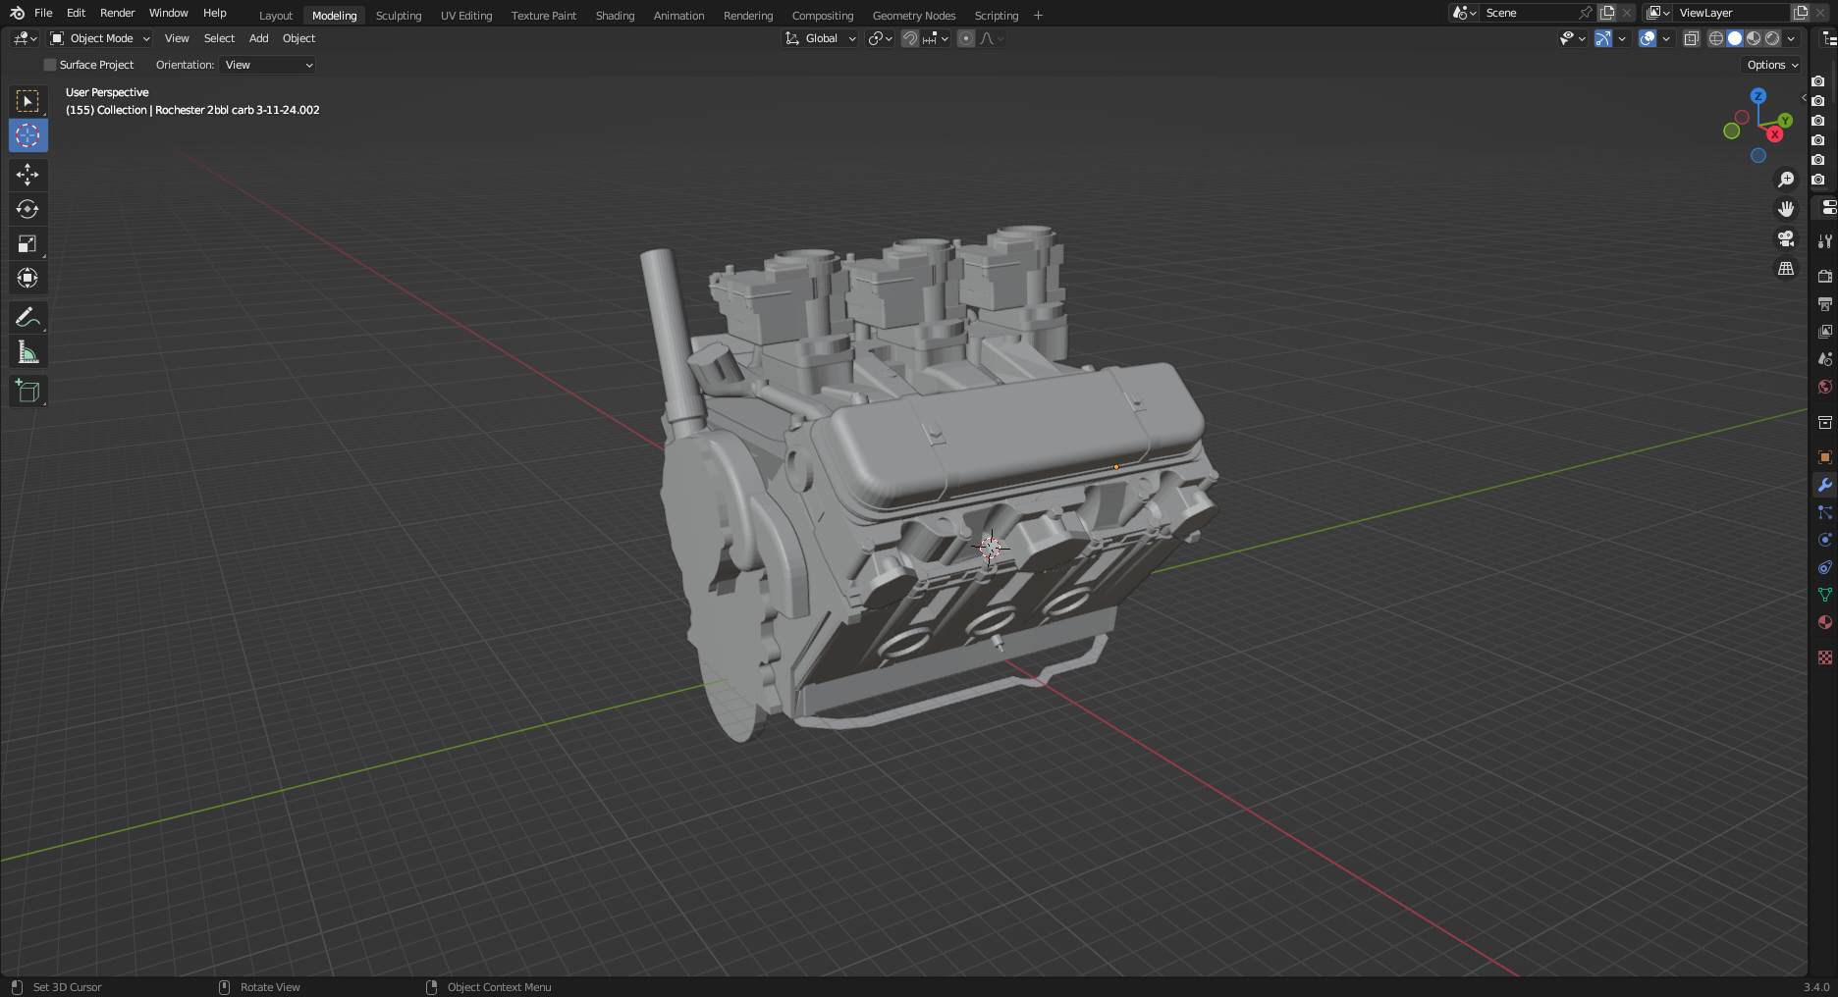
Task: Open the Object Constraints properties tab
Action: pyautogui.click(x=1825, y=567)
